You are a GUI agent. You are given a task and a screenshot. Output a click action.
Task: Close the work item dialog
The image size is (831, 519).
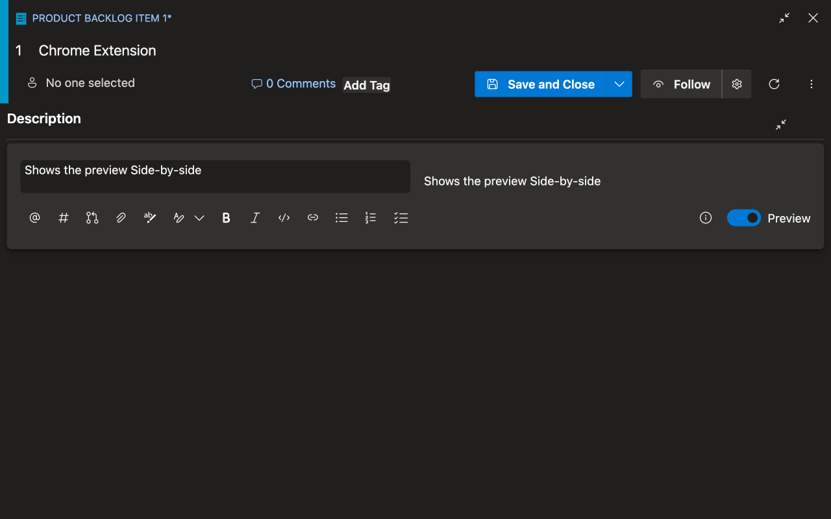(x=813, y=18)
